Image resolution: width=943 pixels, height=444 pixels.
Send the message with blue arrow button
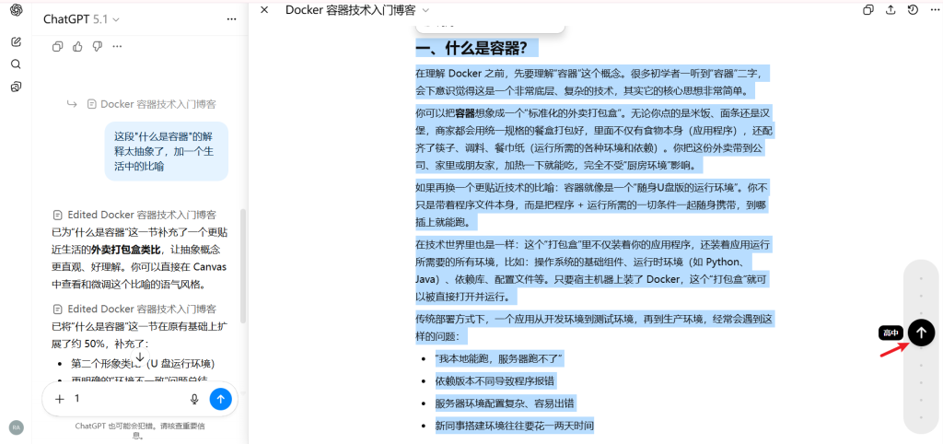click(221, 399)
